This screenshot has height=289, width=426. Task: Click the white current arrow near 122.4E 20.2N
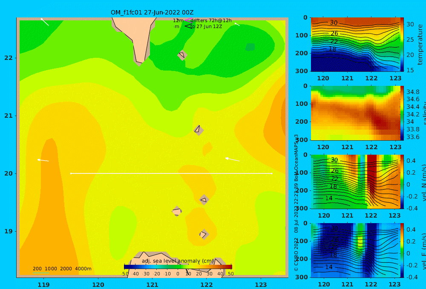pyautogui.click(x=232, y=159)
